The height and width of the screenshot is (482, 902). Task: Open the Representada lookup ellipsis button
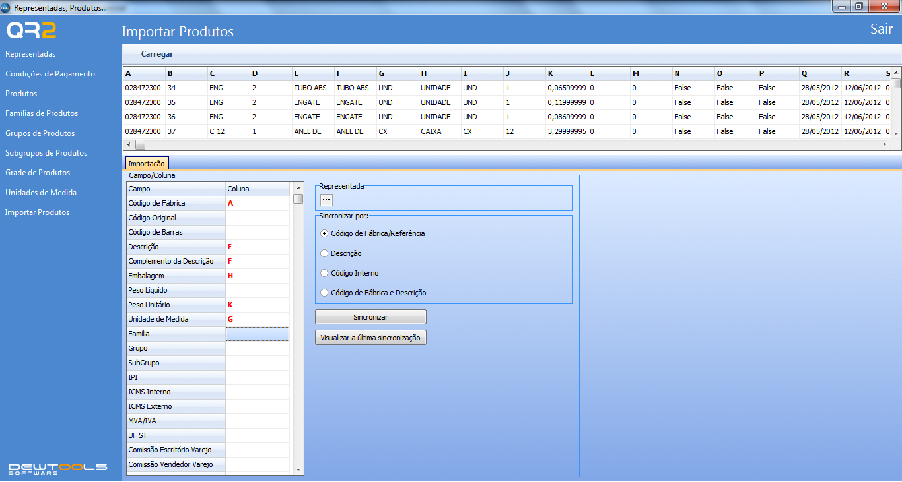click(x=327, y=200)
